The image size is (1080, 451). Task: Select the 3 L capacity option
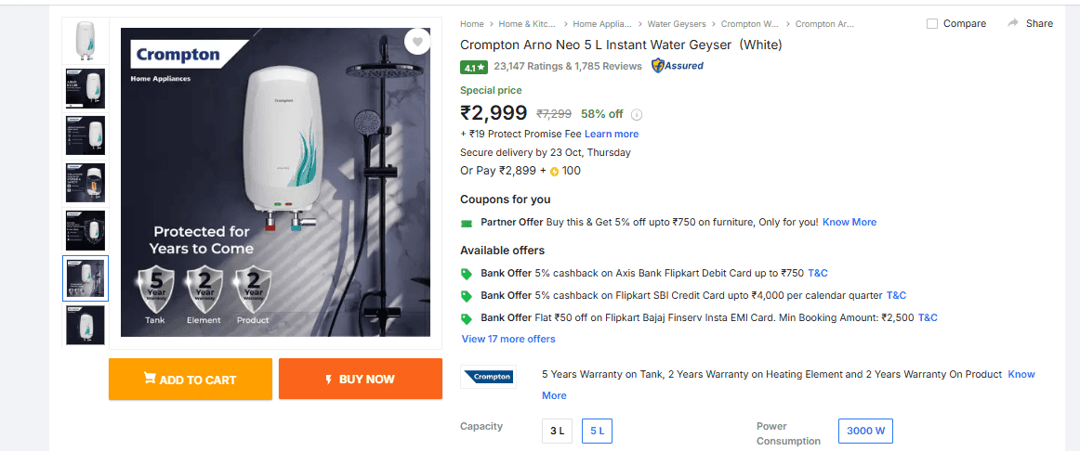click(557, 431)
